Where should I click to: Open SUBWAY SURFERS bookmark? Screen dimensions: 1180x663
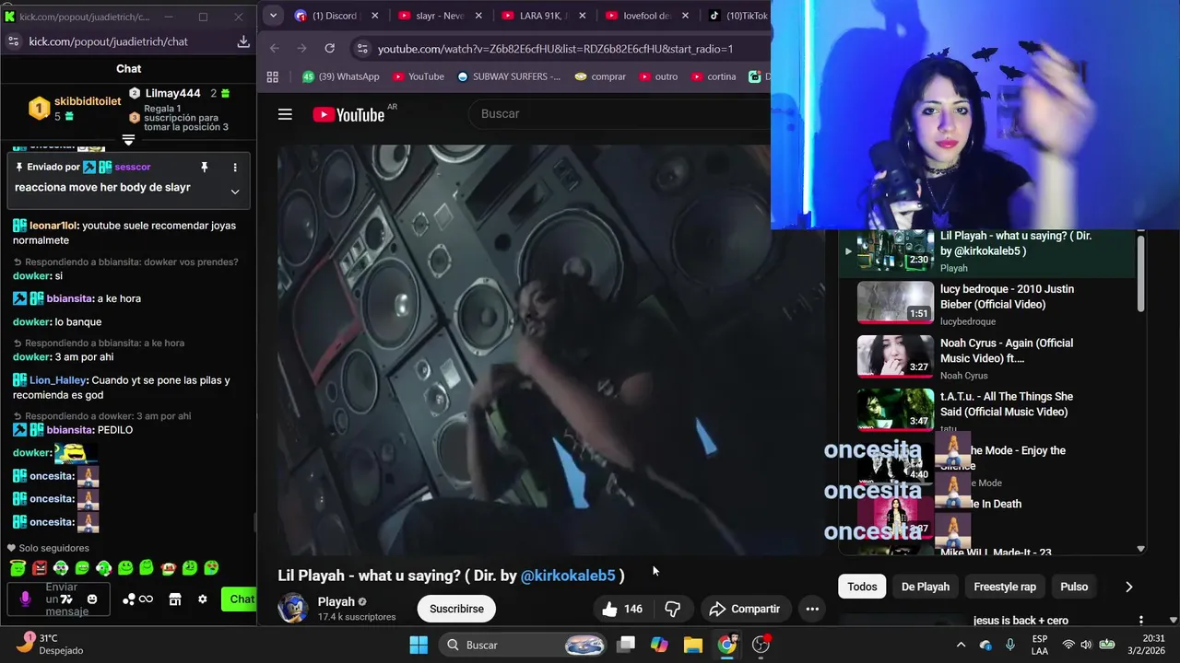pyautogui.click(x=509, y=77)
